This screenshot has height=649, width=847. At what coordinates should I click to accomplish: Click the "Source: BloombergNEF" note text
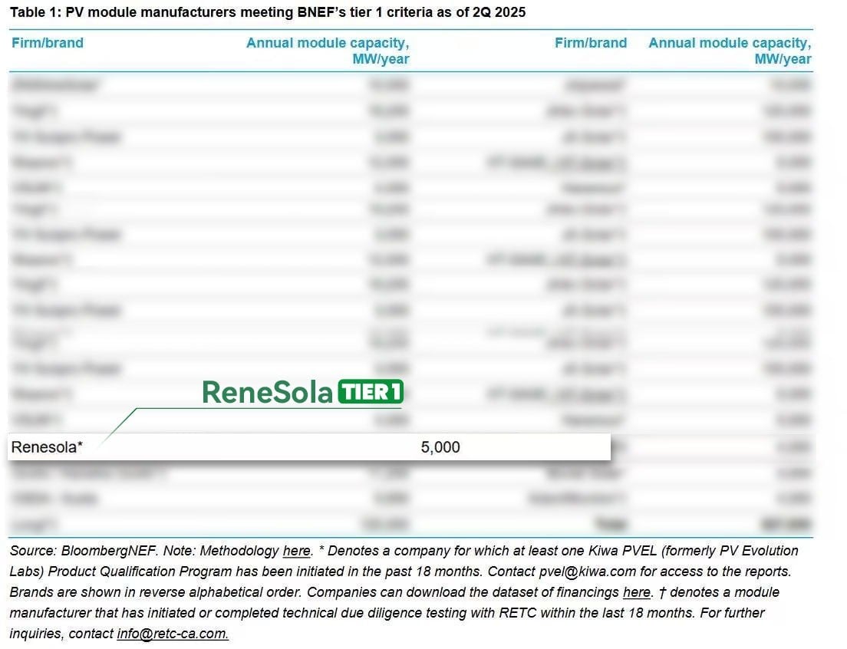[x=83, y=551]
